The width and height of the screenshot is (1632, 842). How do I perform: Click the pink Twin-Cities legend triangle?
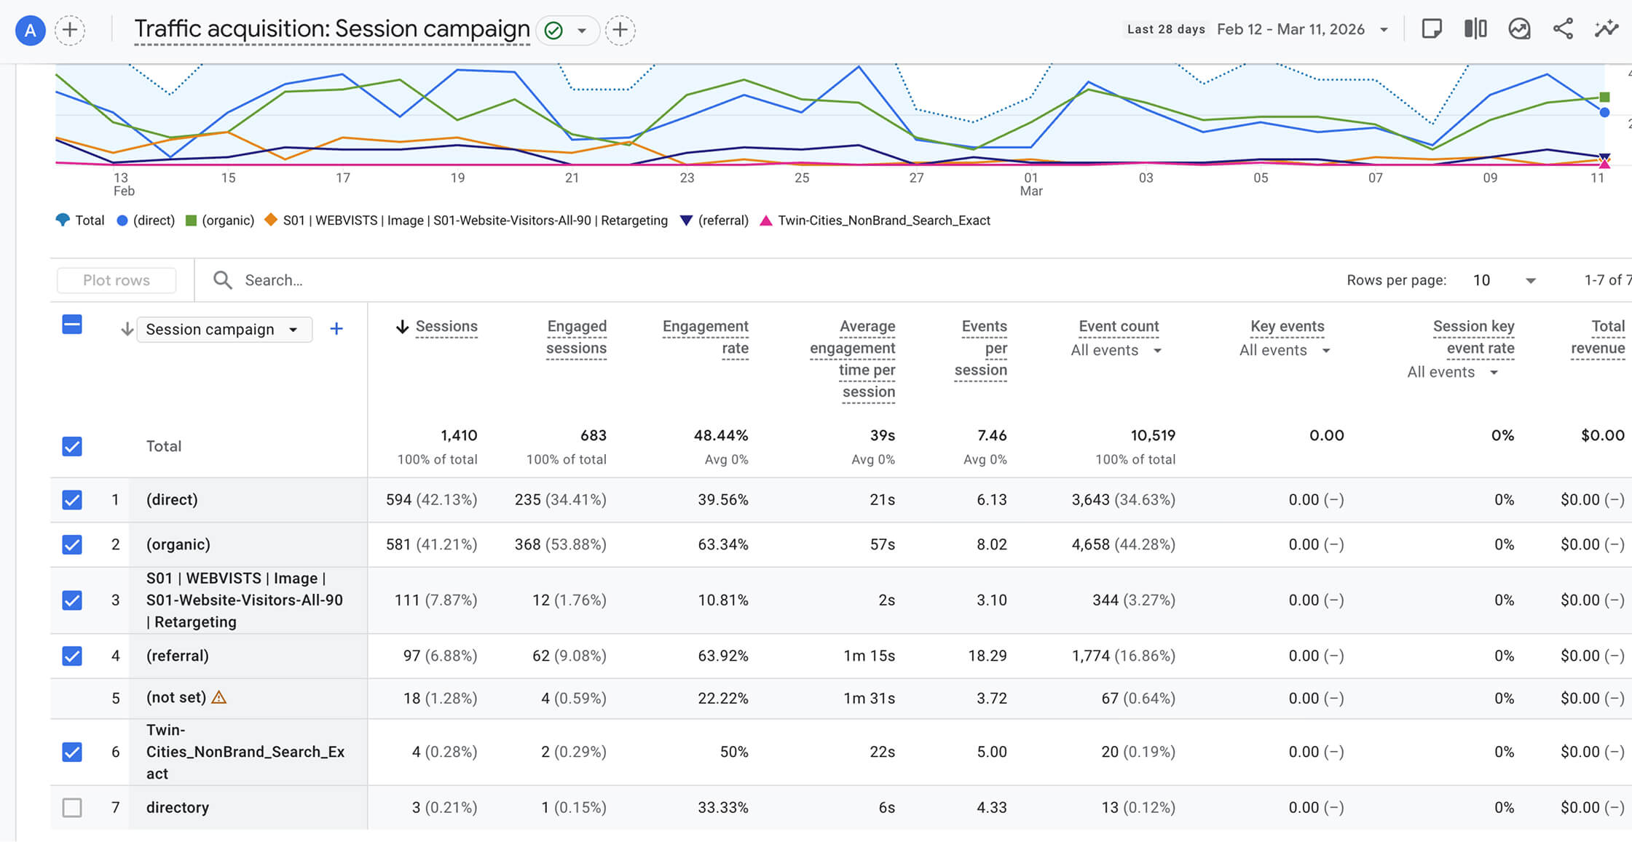pyautogui.click(x=765, y=221)
